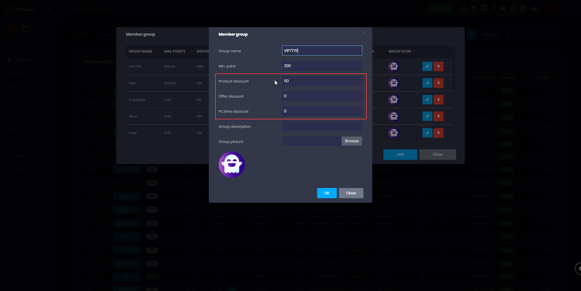581x291 pixels.
Task: Select the PC time discount field
Action: pos(322,111)
